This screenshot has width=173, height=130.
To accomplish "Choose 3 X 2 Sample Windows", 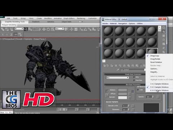I will [159, 84].
